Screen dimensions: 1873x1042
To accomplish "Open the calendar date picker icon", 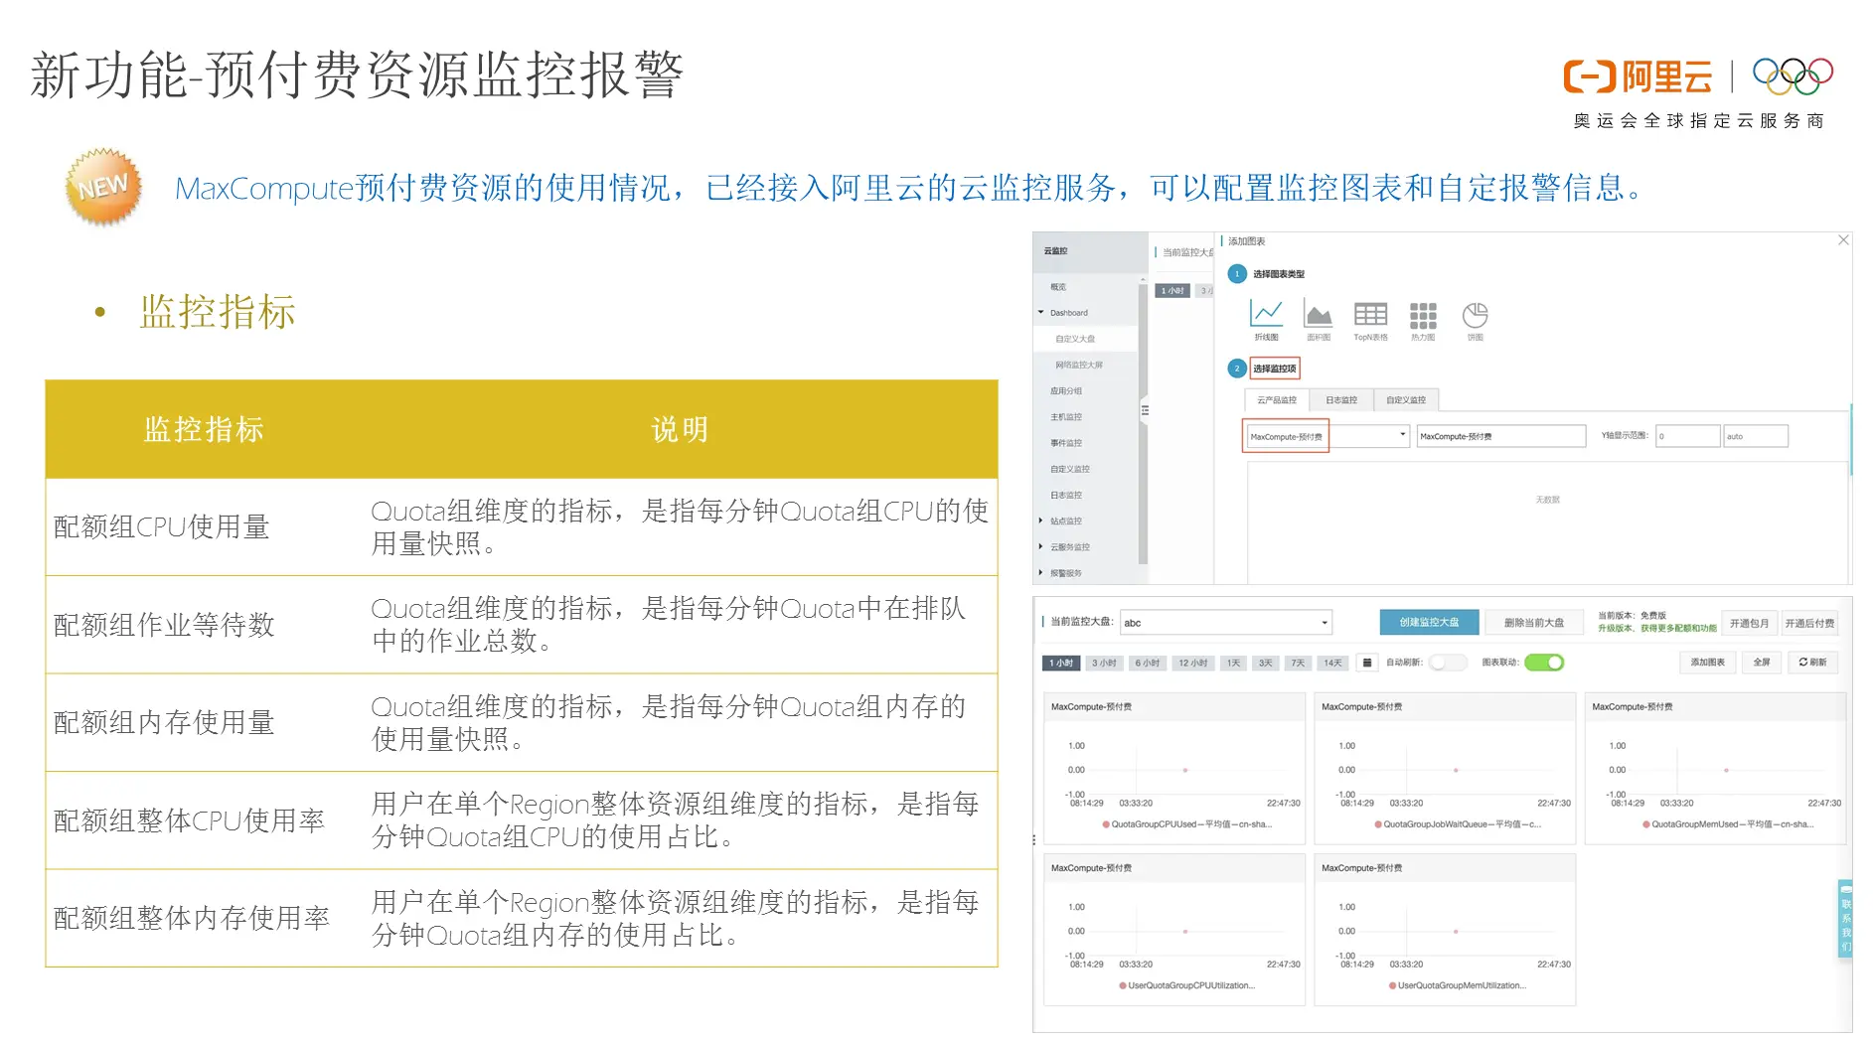I will pos(1367,663).
